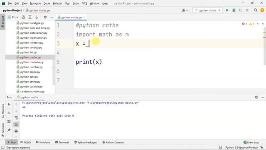Viewport: 266px width, 150px height.
Task: Open the user account icon menu
Action: point(185,10)
